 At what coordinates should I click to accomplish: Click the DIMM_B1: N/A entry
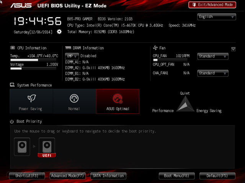[x=77, y=74]
